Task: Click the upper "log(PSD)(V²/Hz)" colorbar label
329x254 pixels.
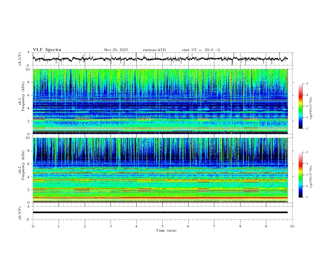Action: coord(312,108)
